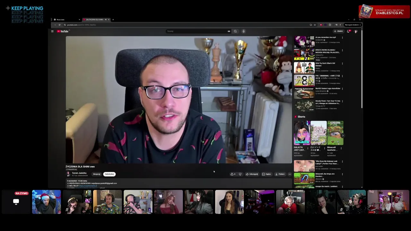Switch to the ŻYCZENIA DLA SHINI tab
Screen dimensions: 411x231
pyautogui.click(x=96, y=20)
